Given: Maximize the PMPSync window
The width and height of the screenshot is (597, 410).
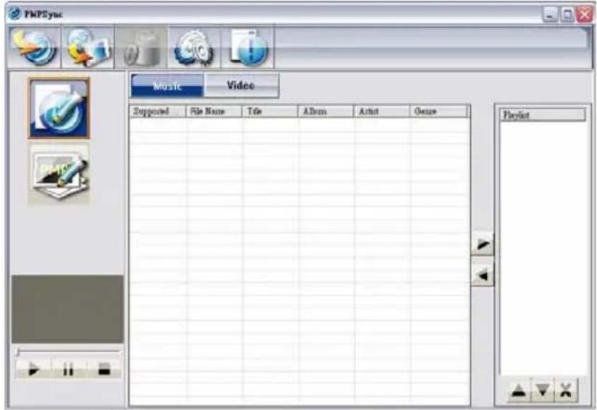Looking at the screenshot, I should pyautogui.click(x=567, y=15).
